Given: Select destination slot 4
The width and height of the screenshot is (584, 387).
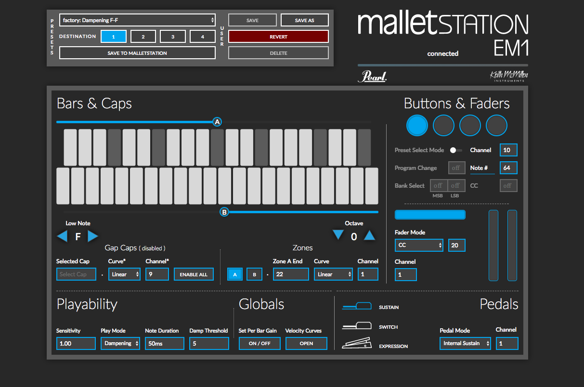Looking at the screenshot, I should point(203,37).
